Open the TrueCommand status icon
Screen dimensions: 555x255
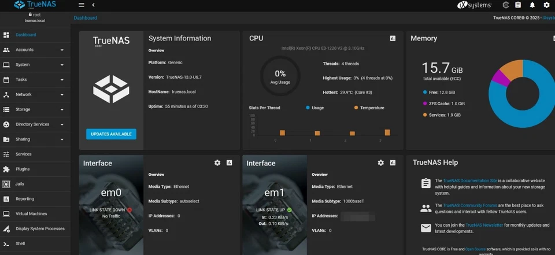pyautogui.click(x=505, y=5)
